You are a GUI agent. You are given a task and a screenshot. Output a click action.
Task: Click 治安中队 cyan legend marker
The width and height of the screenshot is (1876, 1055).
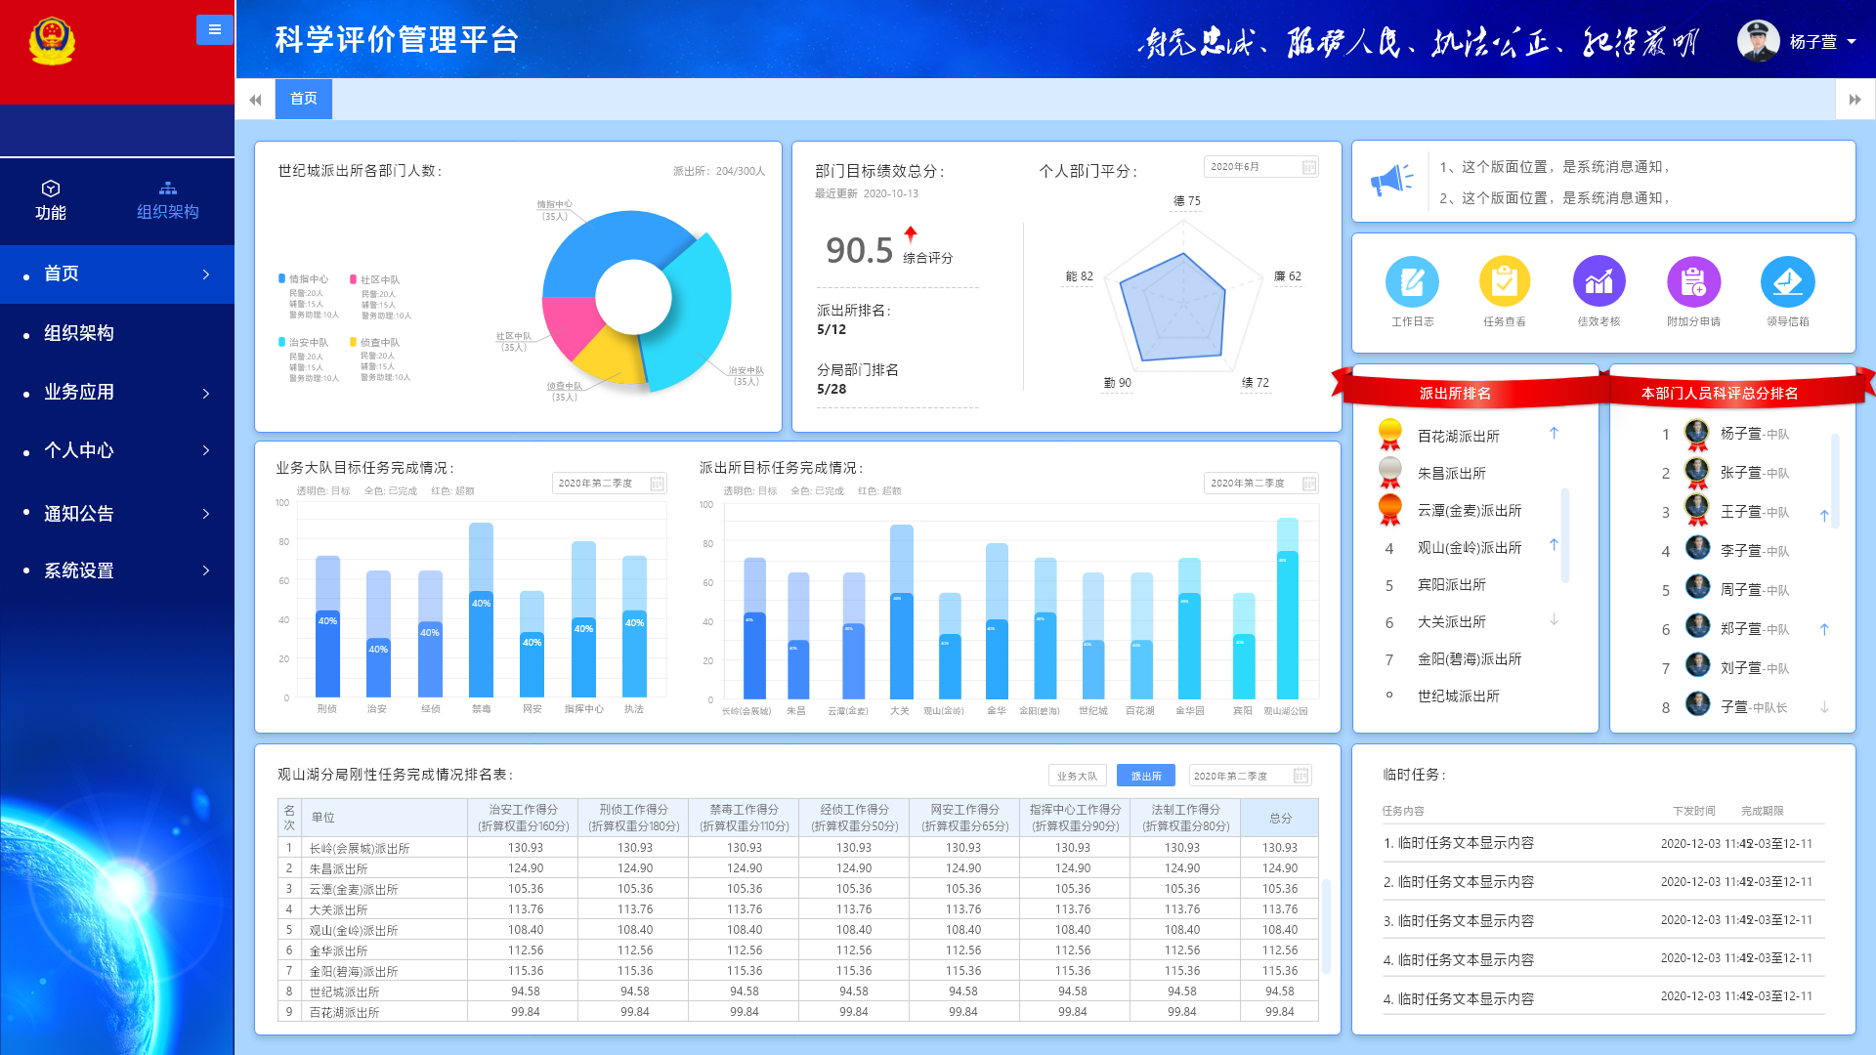pyautogui.click(x=282, y=342)
